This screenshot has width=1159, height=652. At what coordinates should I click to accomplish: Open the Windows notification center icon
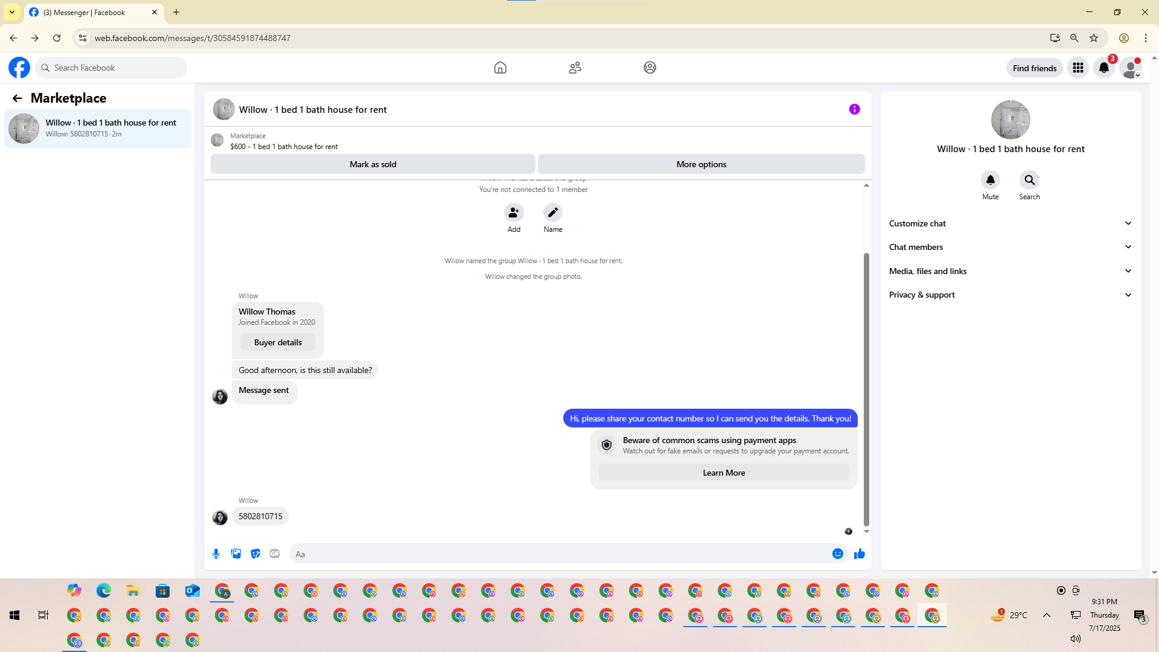tap(1140, 615)
